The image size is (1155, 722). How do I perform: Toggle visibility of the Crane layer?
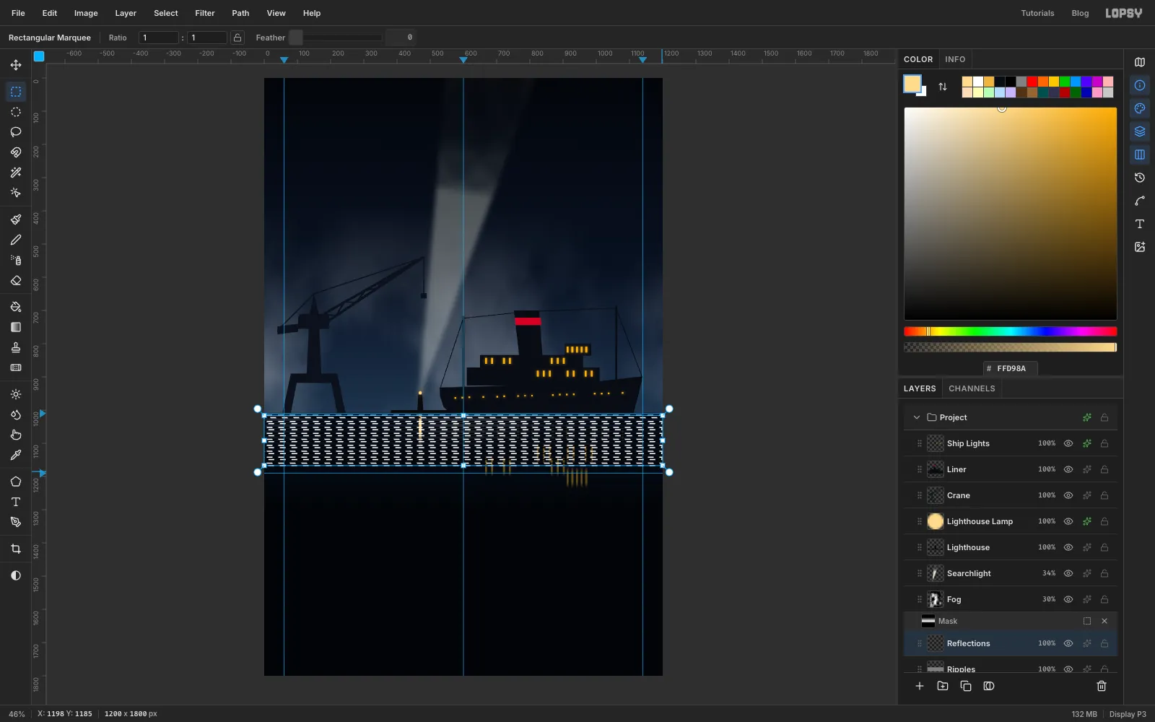click(x=1068, y=495)
